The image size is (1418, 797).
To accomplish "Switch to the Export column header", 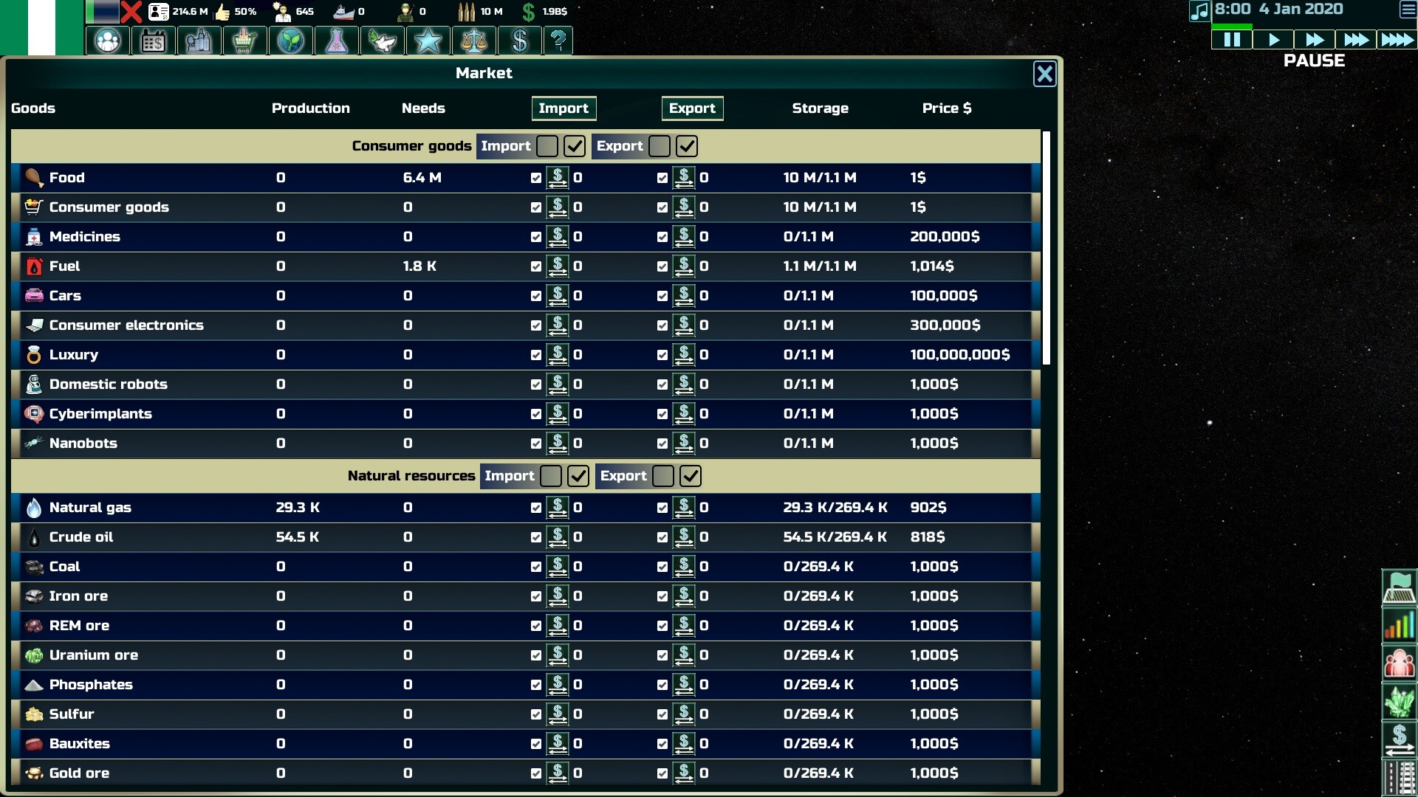I will click(x=692, y=108).
